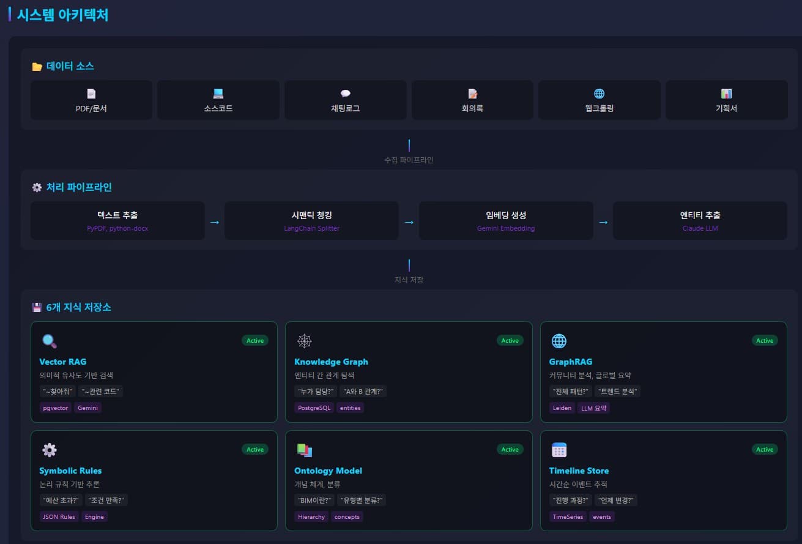Click the pgvector tag in Vector RAG
The width and height of the screenshot is (802, 544).
tap(56, 408)
